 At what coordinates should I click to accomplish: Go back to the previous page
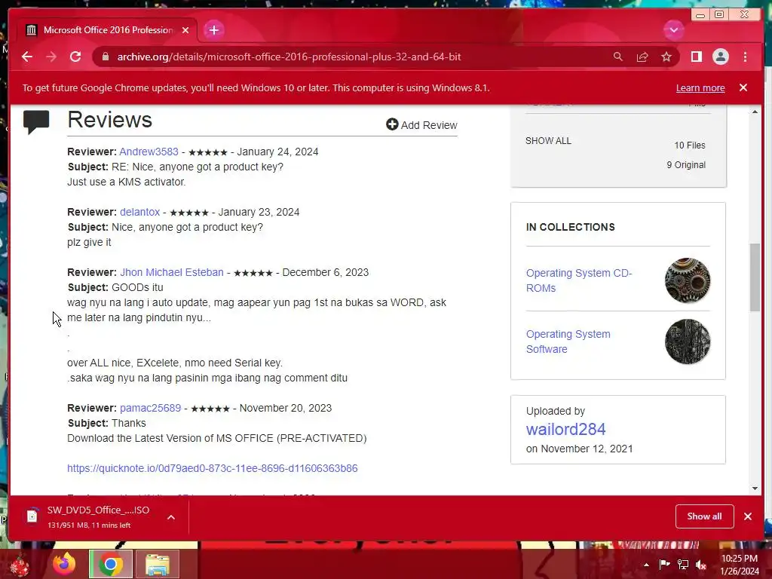point(27,57)
